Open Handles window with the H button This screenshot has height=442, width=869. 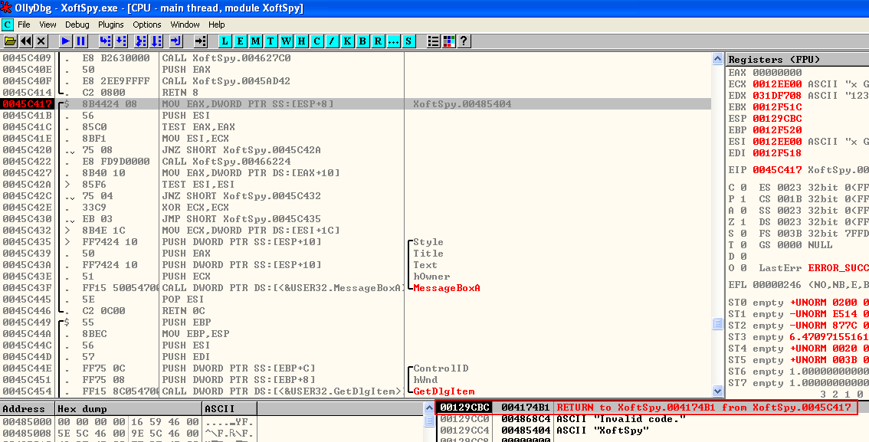(x=301, y=41)
